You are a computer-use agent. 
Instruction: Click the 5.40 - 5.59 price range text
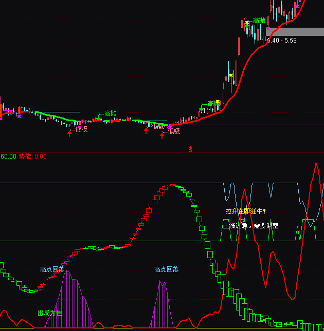[282, 40]
